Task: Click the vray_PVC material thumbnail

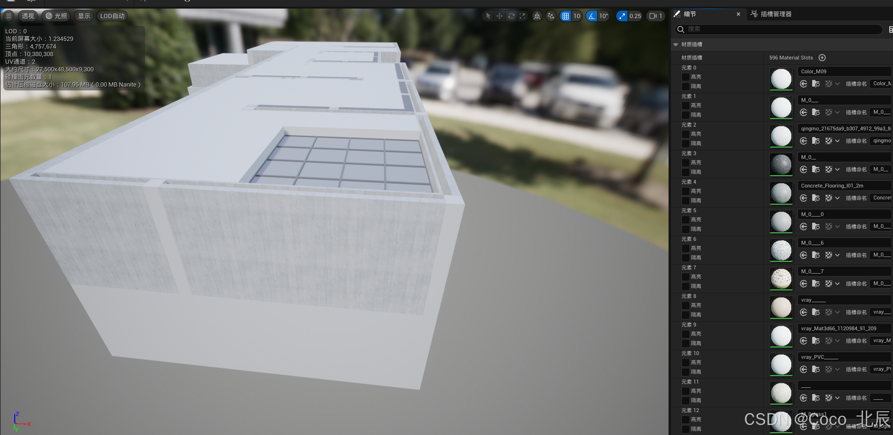Action: pos(781,365)
